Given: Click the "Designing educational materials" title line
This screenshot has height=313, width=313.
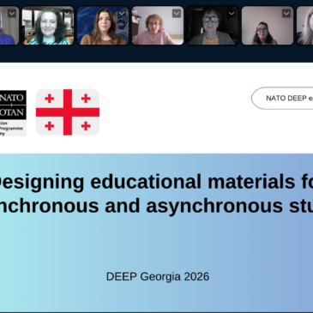Looking at the screenshot, I should tap(157, 182).
